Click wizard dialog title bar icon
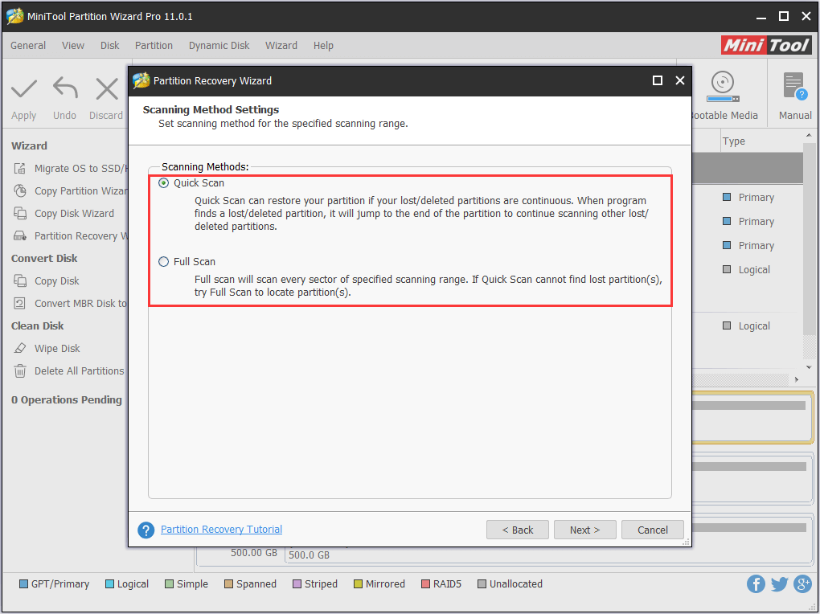820x614 pixels. click(141, 80)
